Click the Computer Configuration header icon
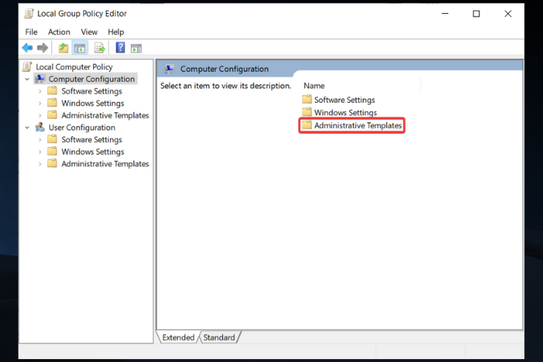This screenshot has height=362, width=543. (x=169, y=69)
